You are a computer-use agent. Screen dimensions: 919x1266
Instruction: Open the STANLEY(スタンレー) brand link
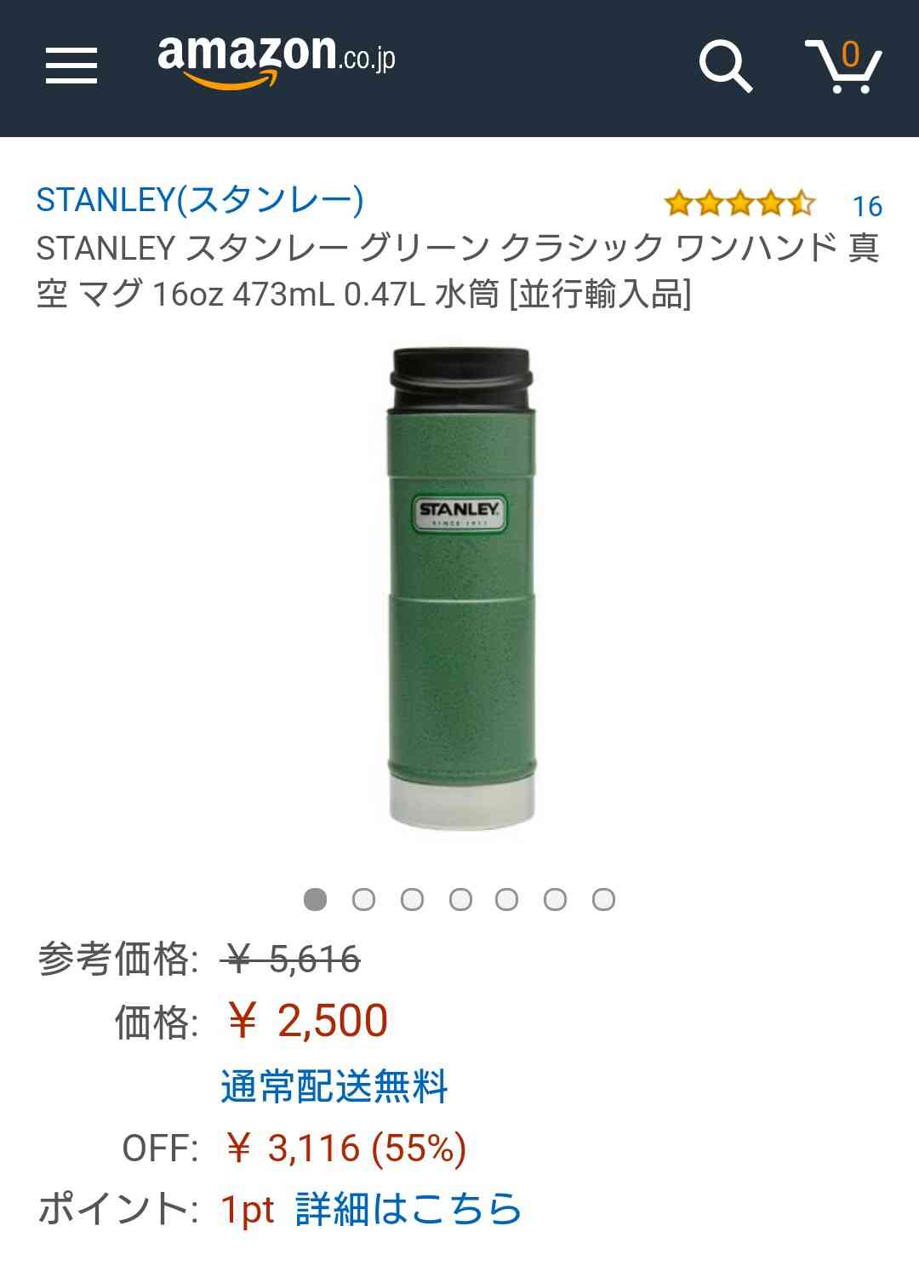tap(200, 200)
